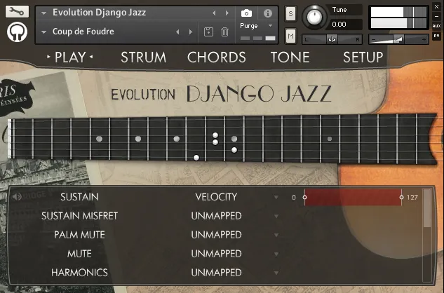
Task: Click the left-right pan slider
Action: tap(332, 39)
